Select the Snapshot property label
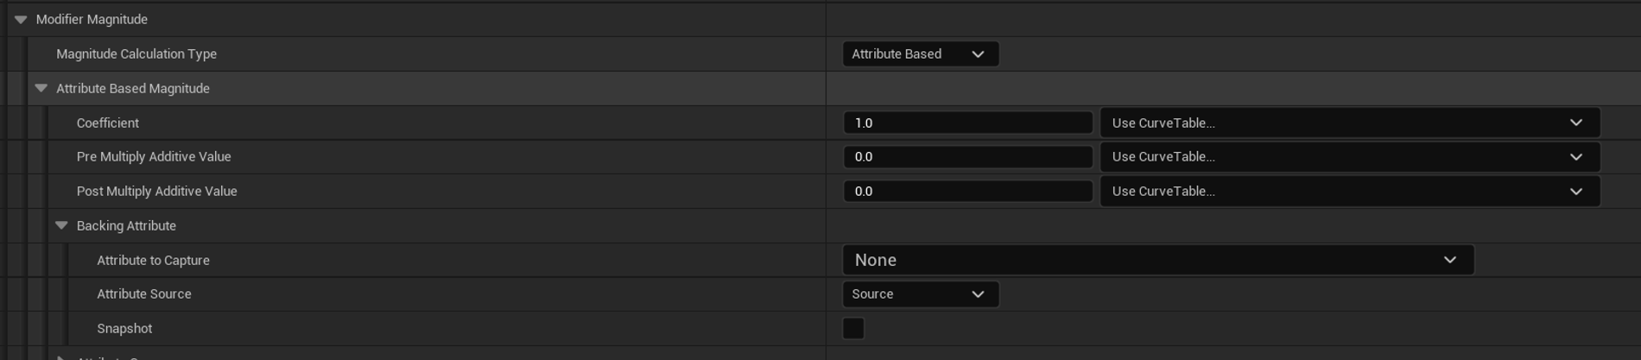Screen dimensions: 1641x360 (x=124, y=328)
